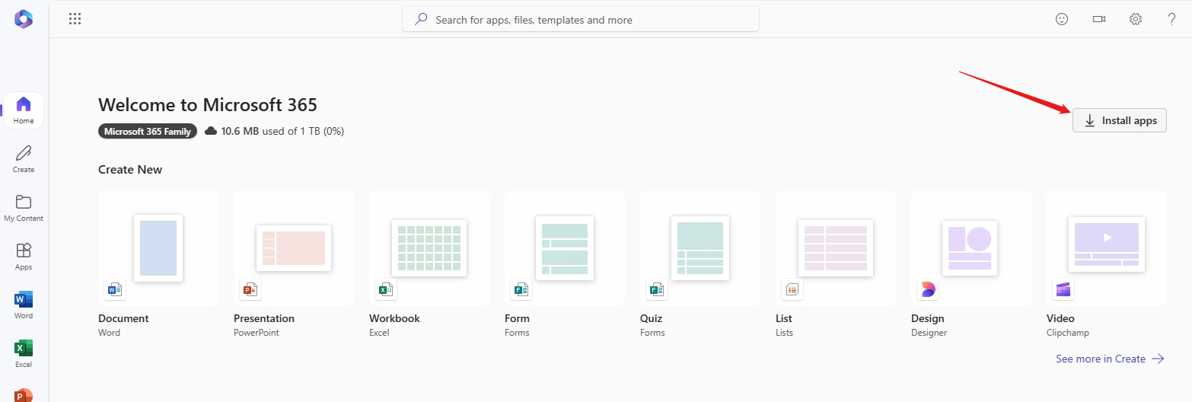The width and height of the screenshot is (1192, 402).
Task: Click the Microsoft 365 Family badge
Action: coord(148,131)
